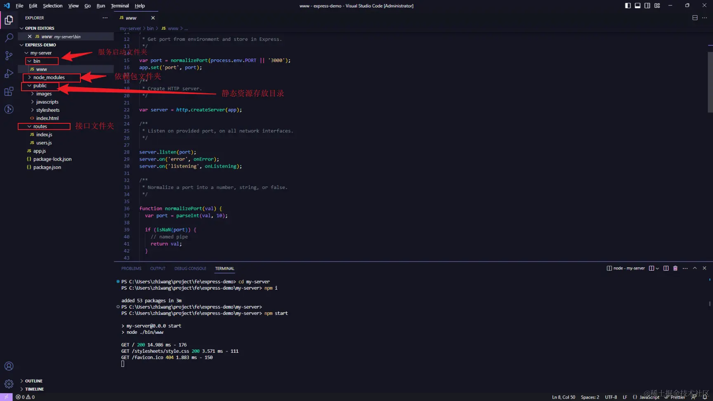Viewport: 713px width, 401px height.
Task: Open users.js under routes
Action: point(44,143)
